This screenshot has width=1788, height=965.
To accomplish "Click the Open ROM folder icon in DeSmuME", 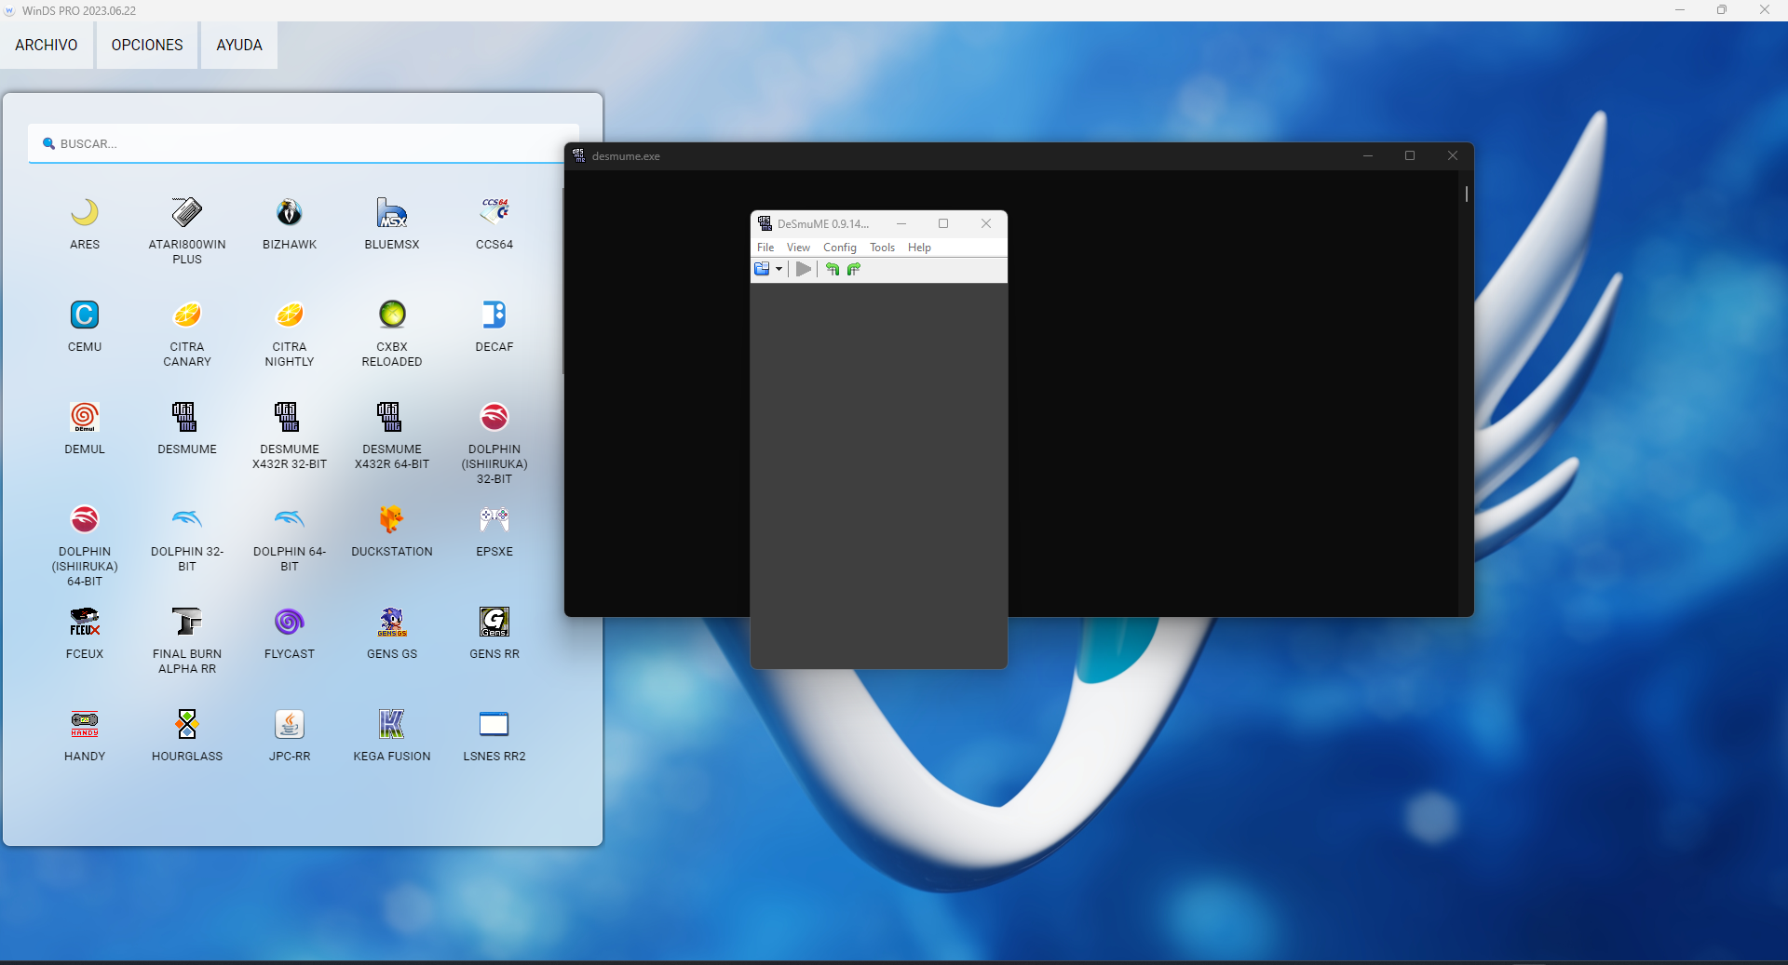I will click(x=762, y=270).
